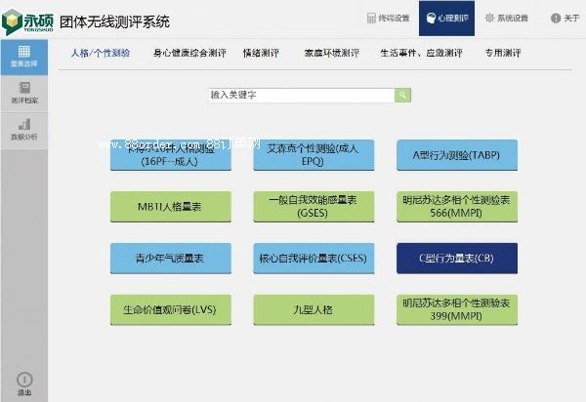Switch to 情绪测评 tab
This screenshot has width=586, height=402.
click(x=262, y=53)
